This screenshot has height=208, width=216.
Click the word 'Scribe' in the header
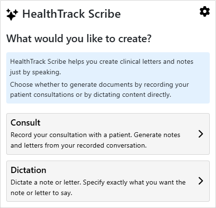pos(104,14)
